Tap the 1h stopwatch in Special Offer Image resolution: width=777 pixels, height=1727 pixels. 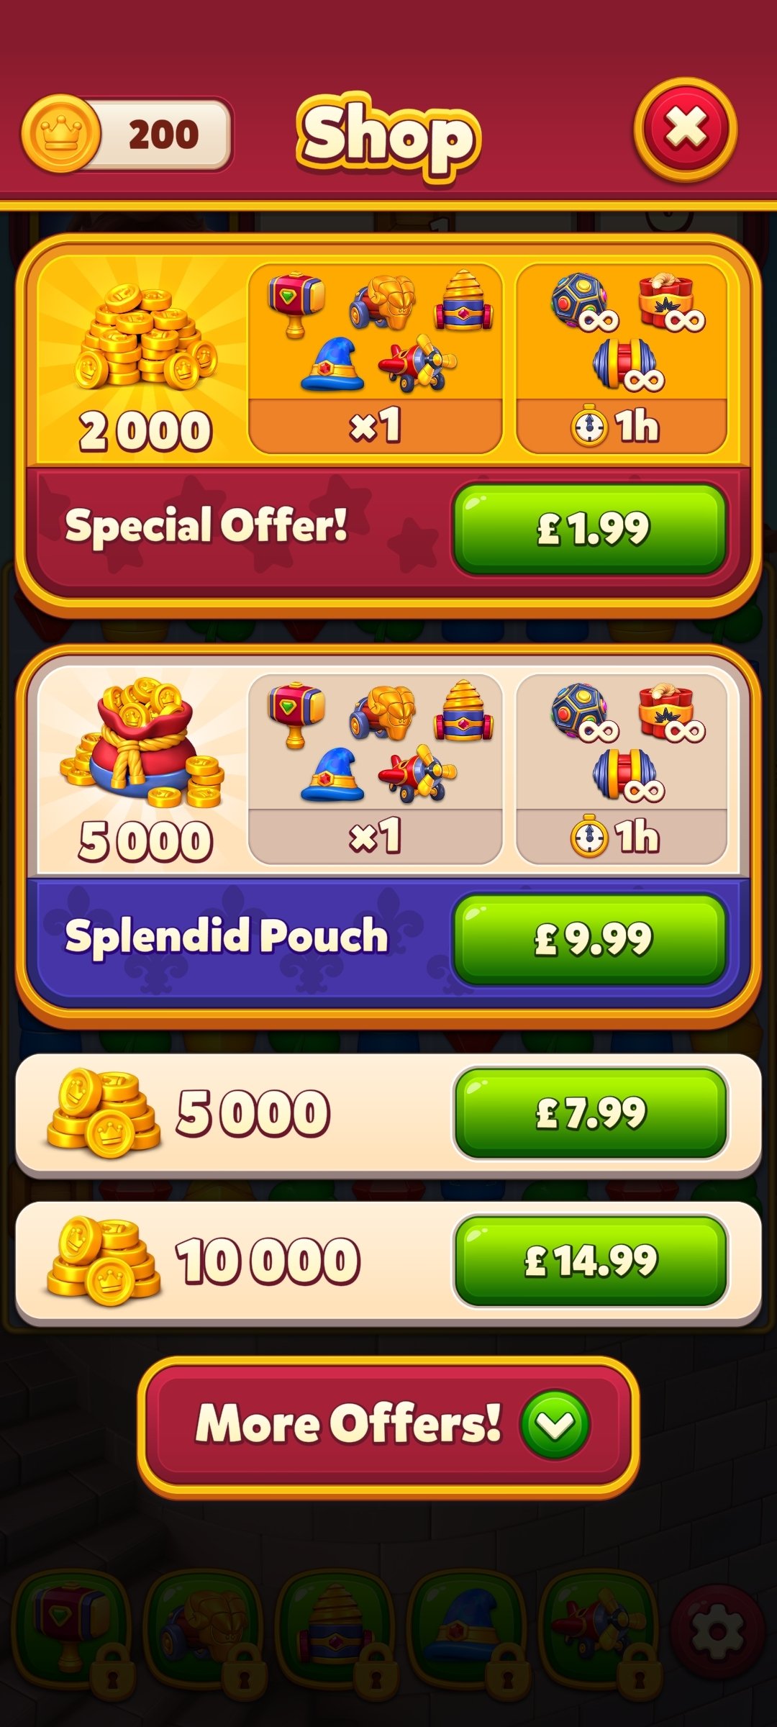589,426
